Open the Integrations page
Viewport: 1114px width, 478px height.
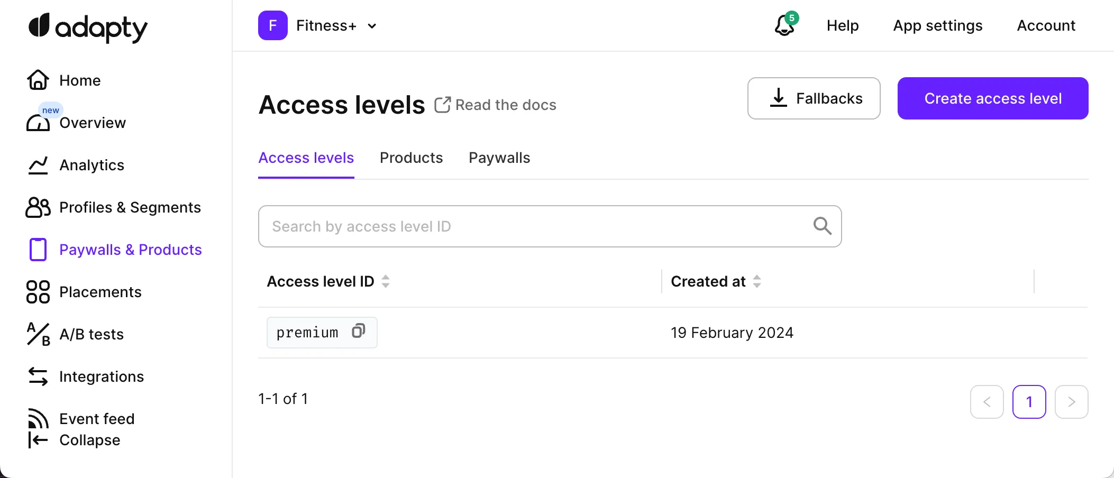pos(101,376)
